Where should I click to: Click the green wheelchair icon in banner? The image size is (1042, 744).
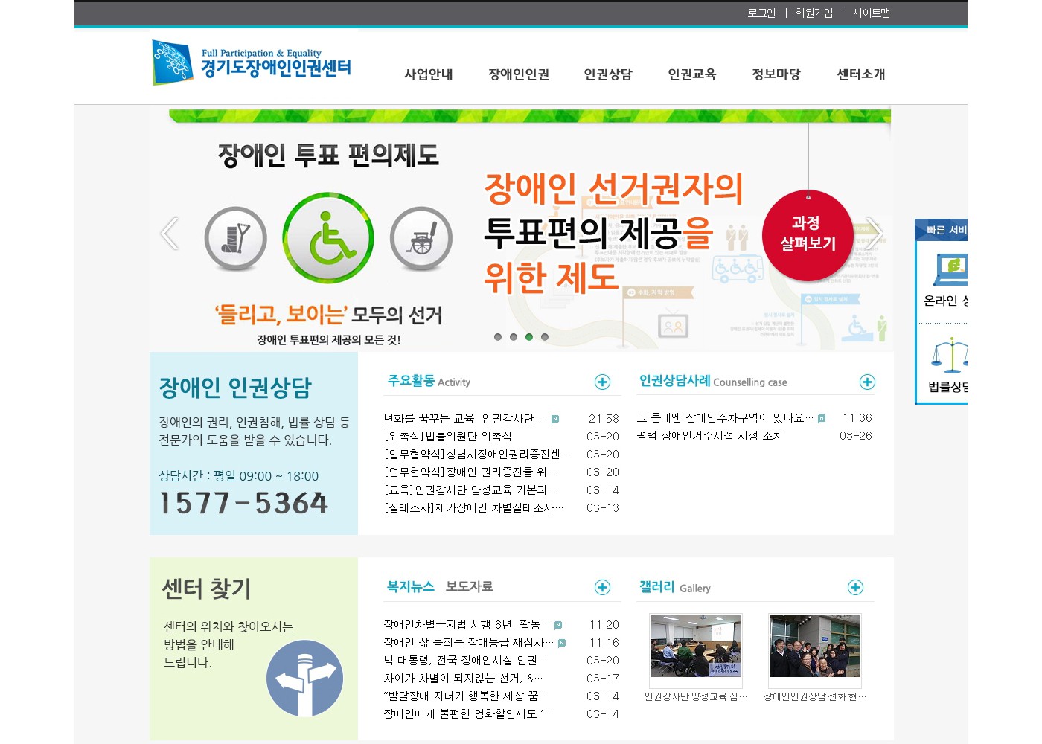point(328,238)
